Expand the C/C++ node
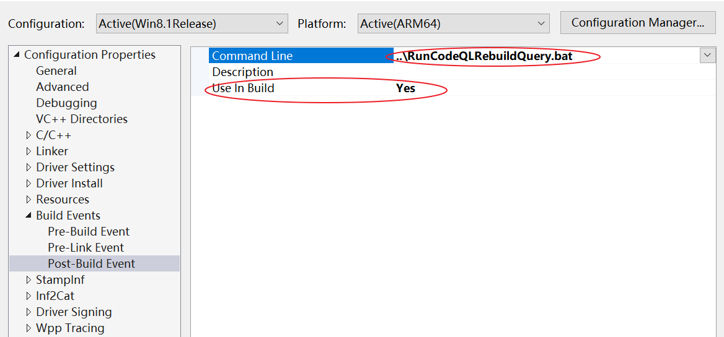 tap(29, 135)
